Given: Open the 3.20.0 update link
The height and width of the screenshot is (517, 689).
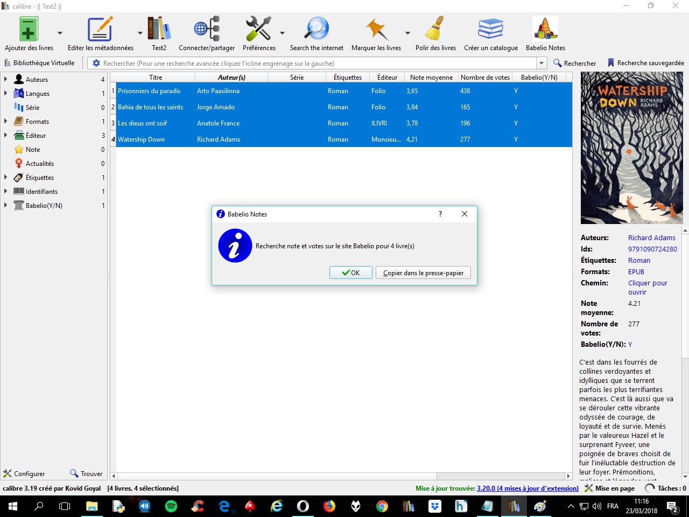Looking at the screenshot, I should 528,488.
